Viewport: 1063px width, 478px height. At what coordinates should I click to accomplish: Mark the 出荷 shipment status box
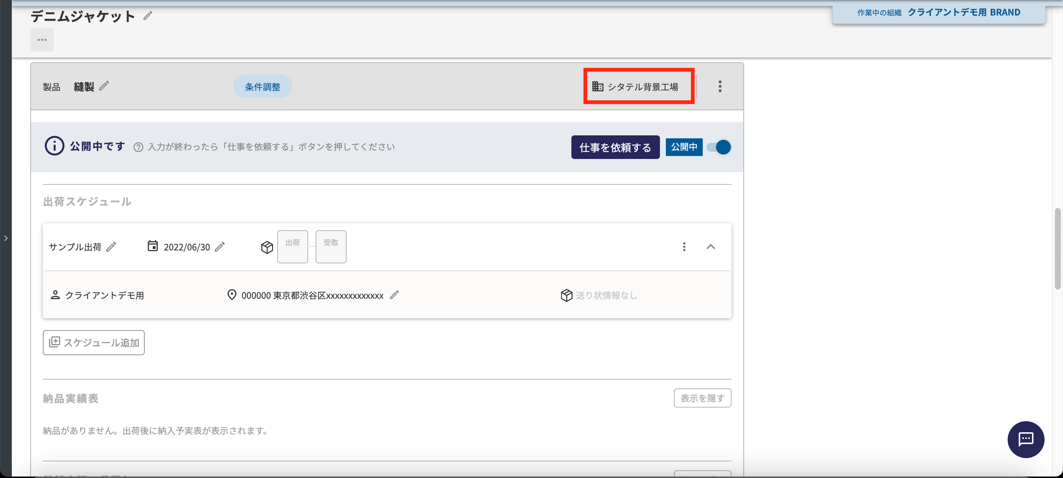coord(292,246)
